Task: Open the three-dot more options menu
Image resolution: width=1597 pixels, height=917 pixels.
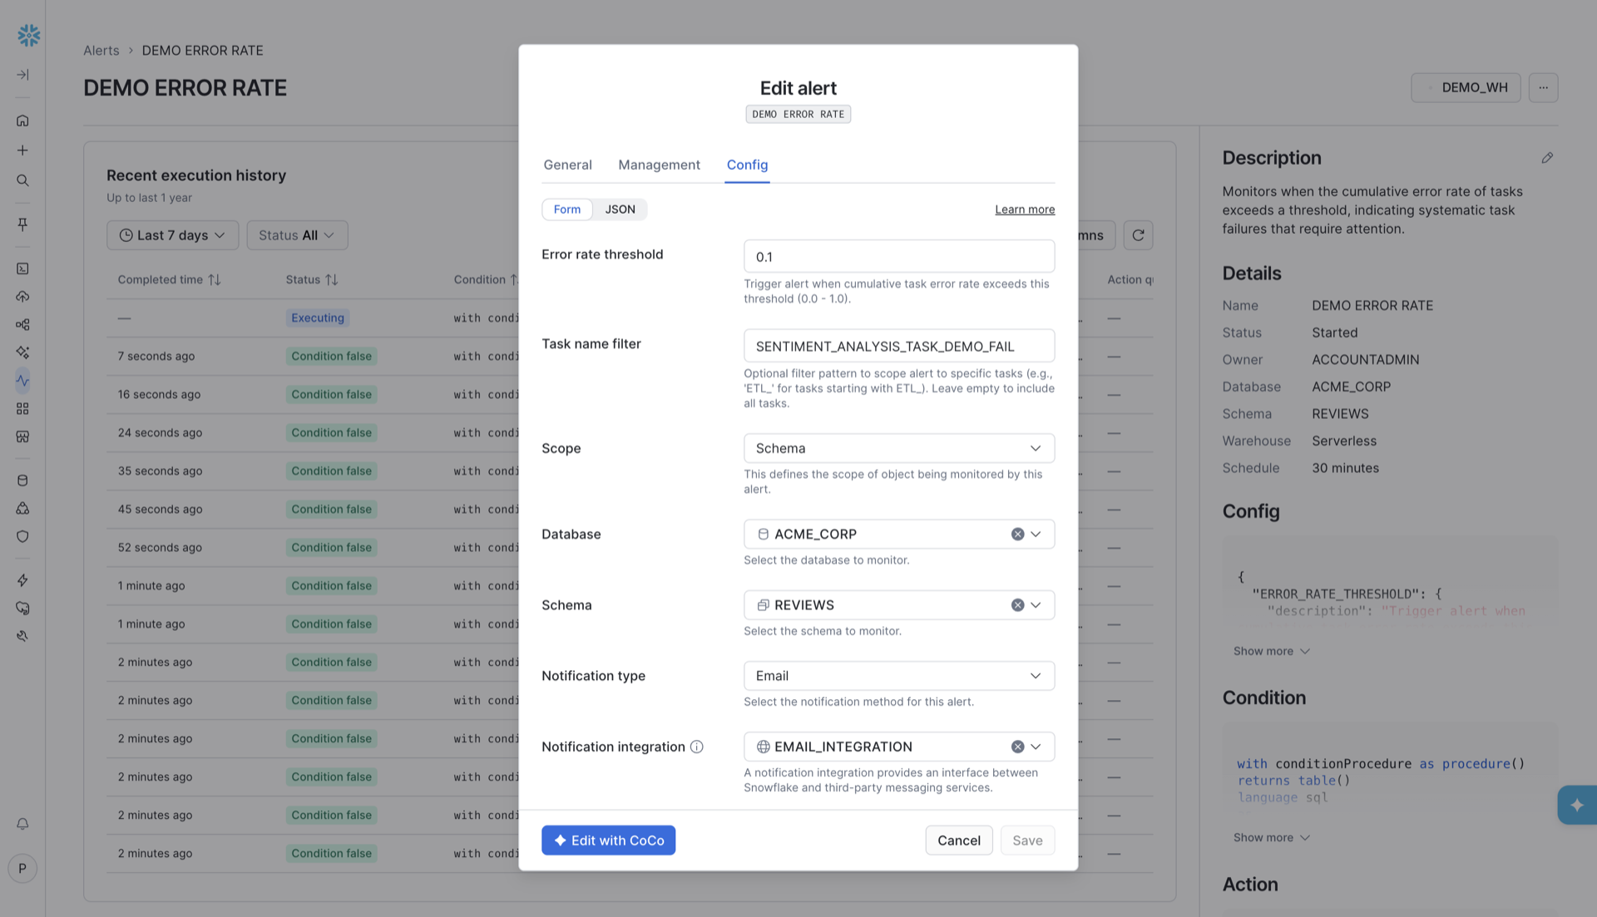Action: pos(1543,87)
